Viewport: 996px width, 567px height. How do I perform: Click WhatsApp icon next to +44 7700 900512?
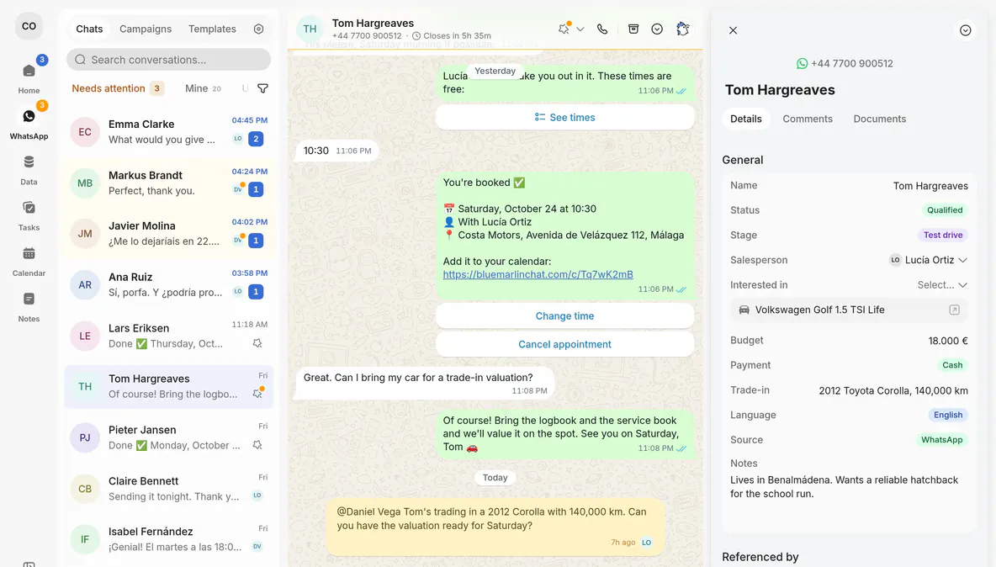[x=803, y=63]
